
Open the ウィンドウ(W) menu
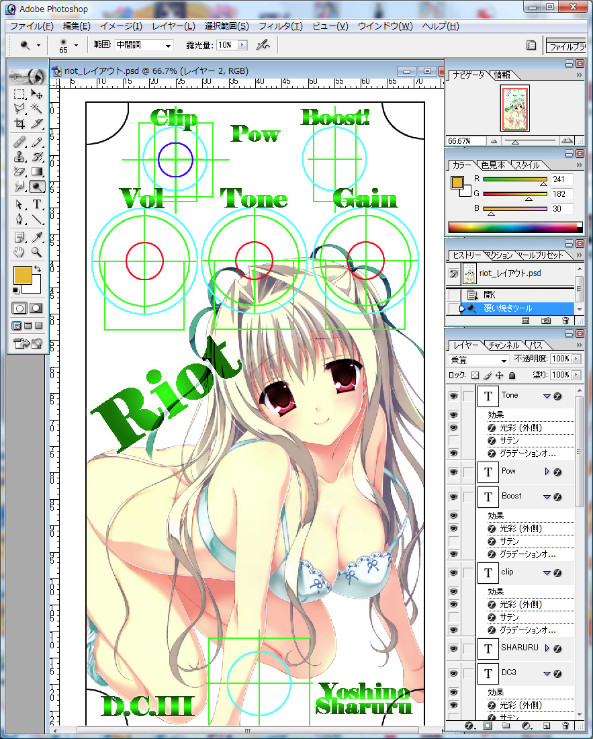coord(385,26)
